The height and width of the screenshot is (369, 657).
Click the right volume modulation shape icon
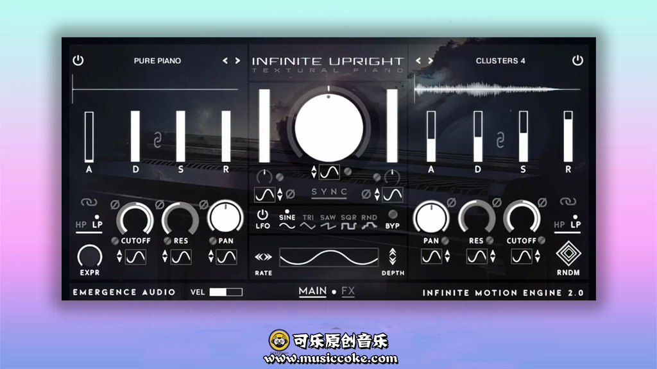pyautogui.click(x=393, y=195)
